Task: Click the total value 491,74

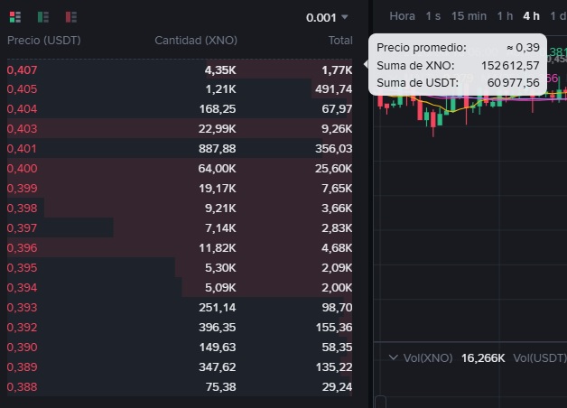Action: [334, 88]
